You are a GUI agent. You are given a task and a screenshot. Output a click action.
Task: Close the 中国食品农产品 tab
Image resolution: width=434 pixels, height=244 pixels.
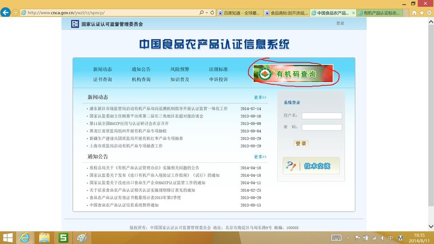point(353,13)
